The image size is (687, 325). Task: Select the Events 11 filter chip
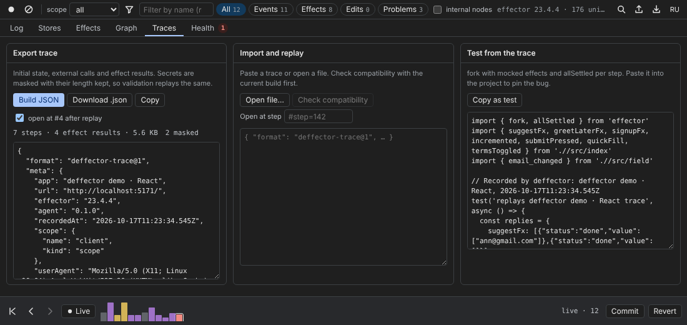click(271, 9)
